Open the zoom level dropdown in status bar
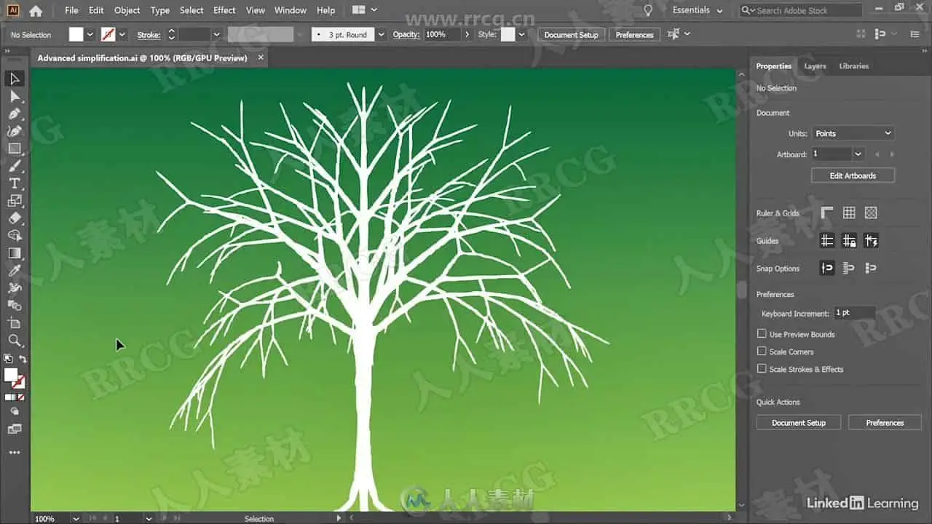This screenshot has height=524, width=932. [x=76, y=518]
